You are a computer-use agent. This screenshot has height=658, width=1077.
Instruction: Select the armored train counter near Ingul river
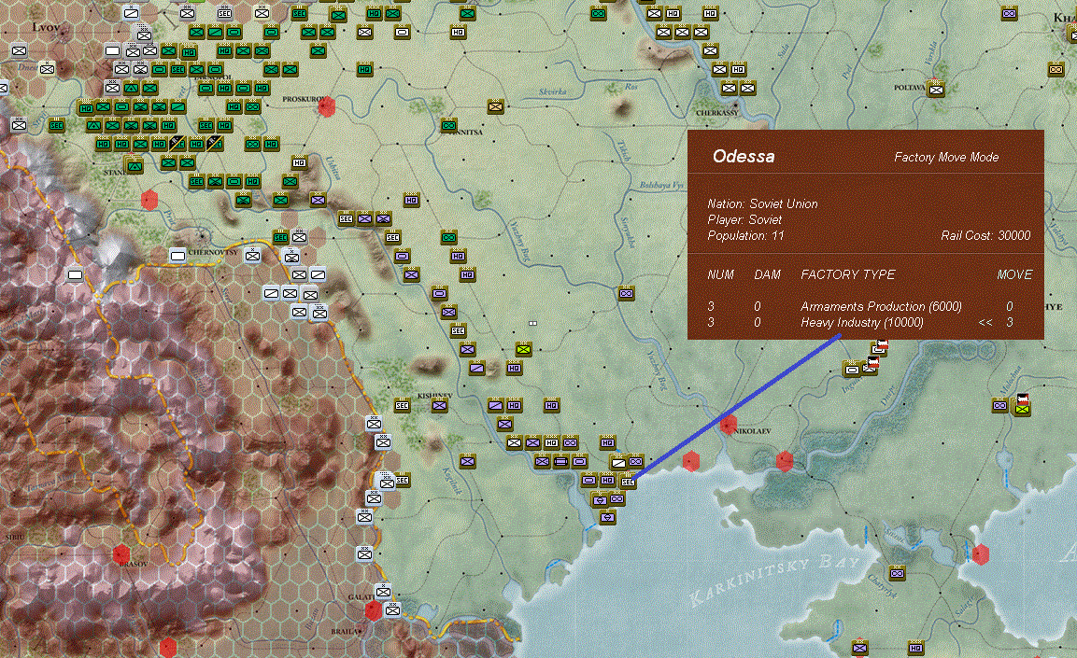(852, 370)
